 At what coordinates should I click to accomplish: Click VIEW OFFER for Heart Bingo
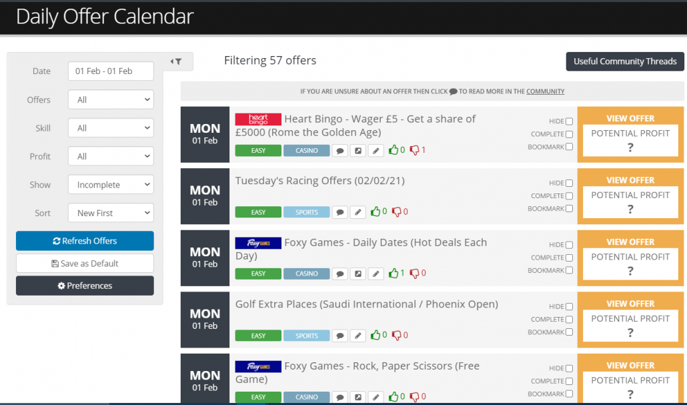pyautogui.click(x=630, y=118)
